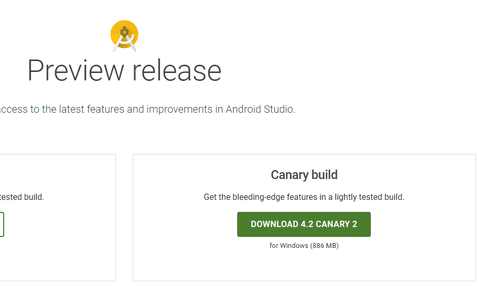
Task: Click the 'latest features and improvements' subtitle text
Action: pyautogui.click(x=136, y=109)
